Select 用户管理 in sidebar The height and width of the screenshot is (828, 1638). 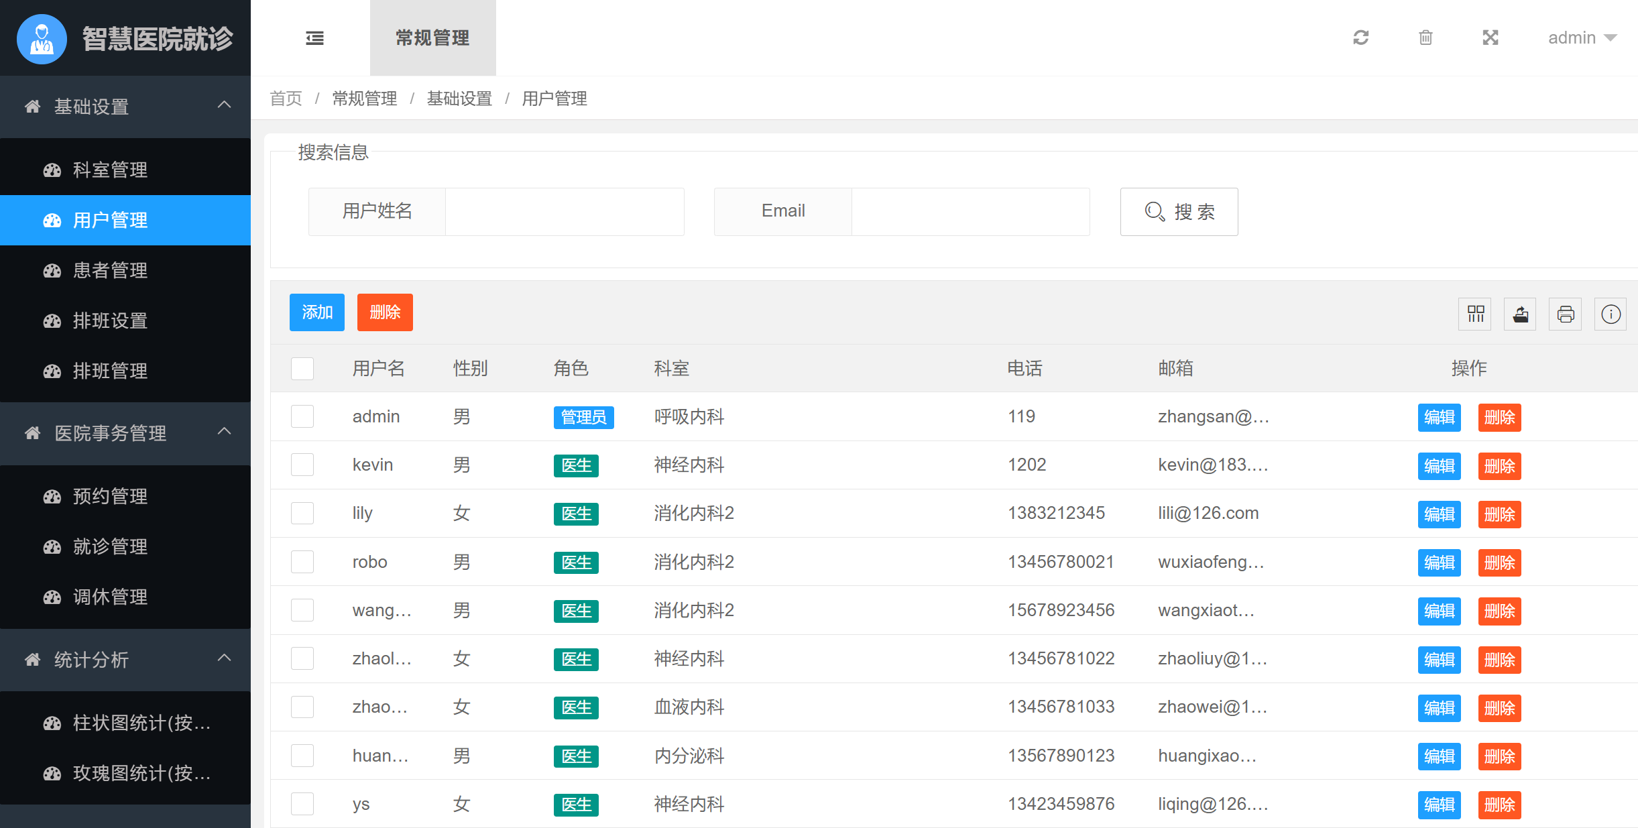(x=125, y=221)
